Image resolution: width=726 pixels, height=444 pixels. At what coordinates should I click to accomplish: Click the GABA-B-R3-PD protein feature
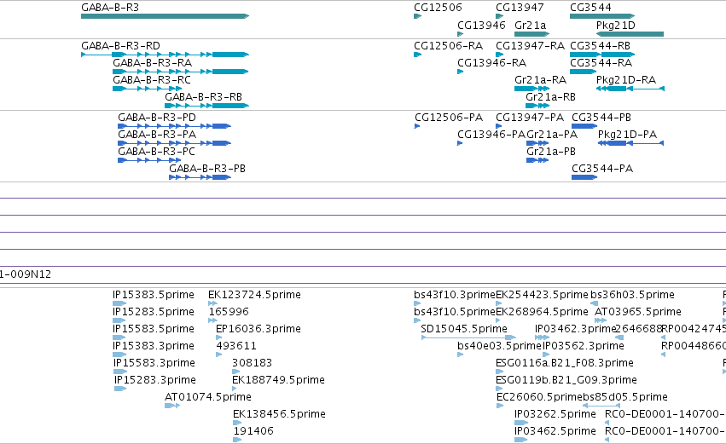tap(174, 126)
